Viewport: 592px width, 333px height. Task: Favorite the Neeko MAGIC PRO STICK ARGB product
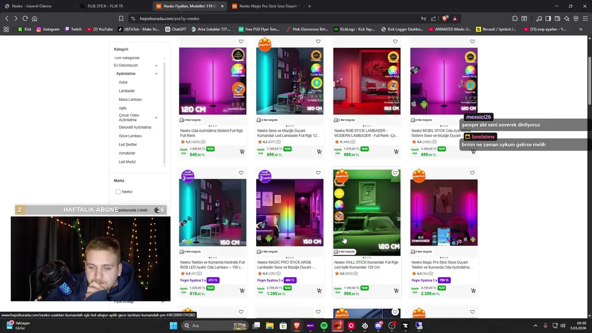(318, 173)
